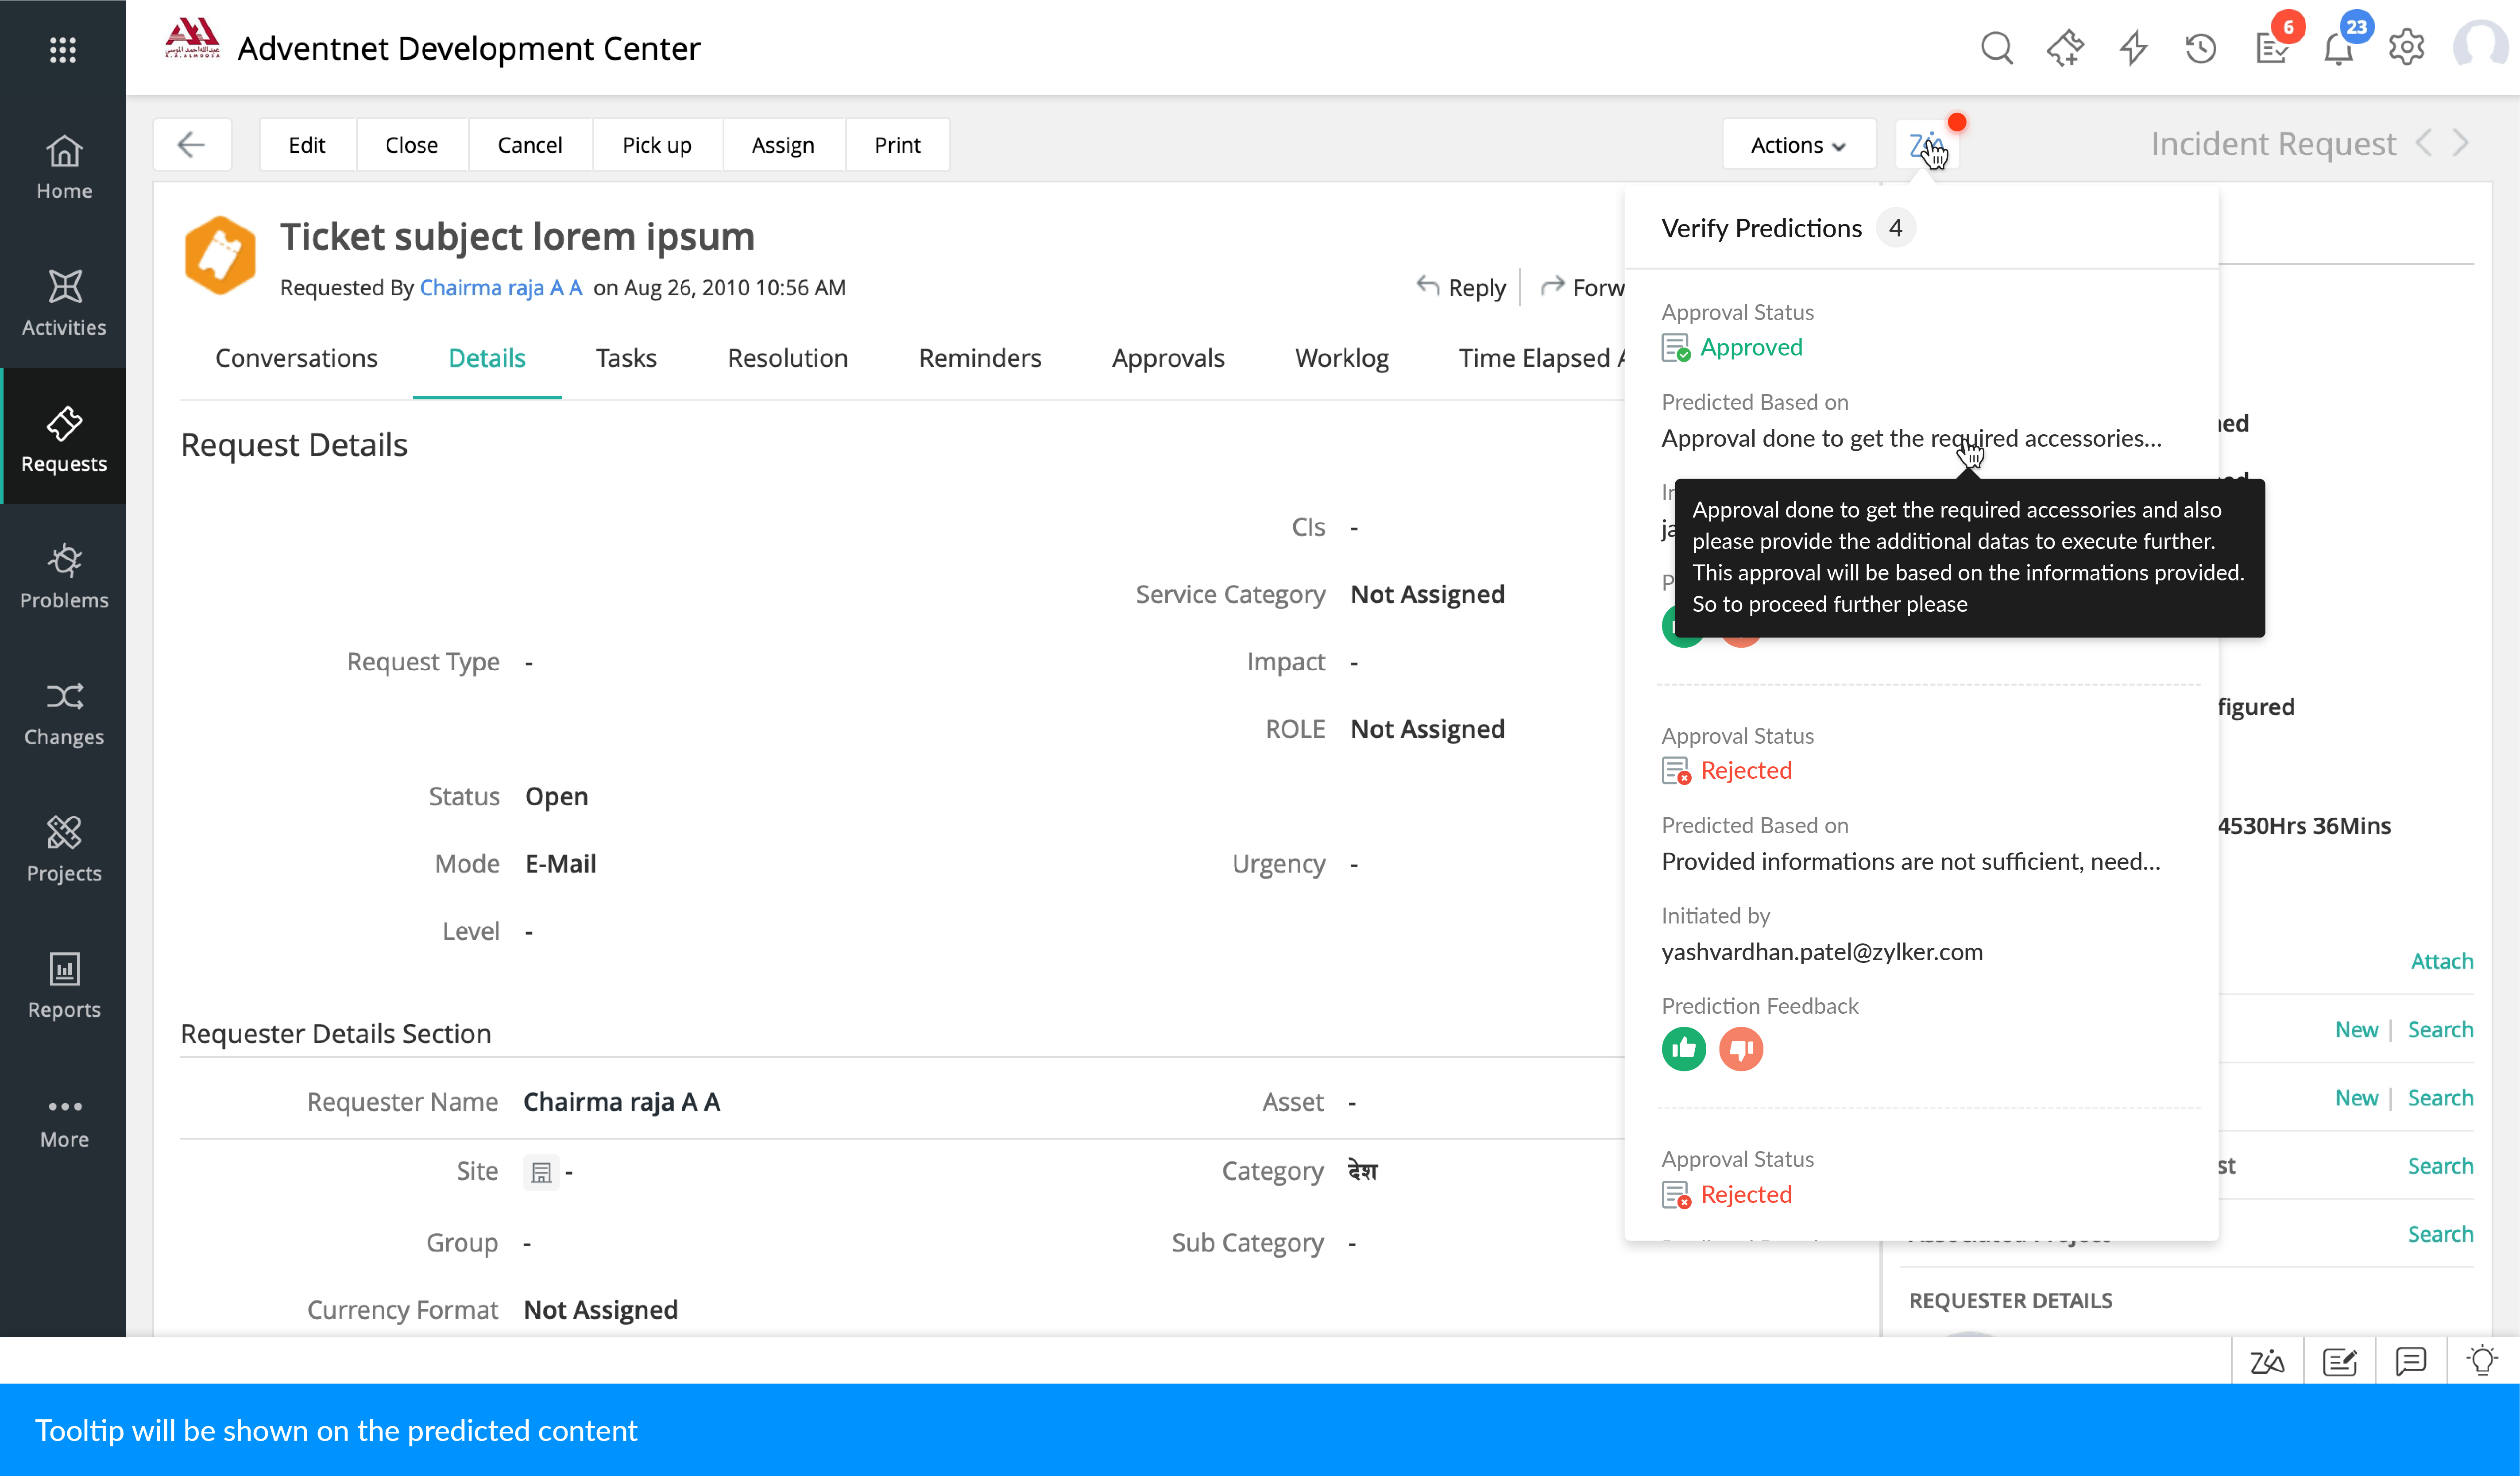Open Zia icon in bottom bar
The height and width of the screenshot is (1476, 2520).
tap(2267, 1361)
